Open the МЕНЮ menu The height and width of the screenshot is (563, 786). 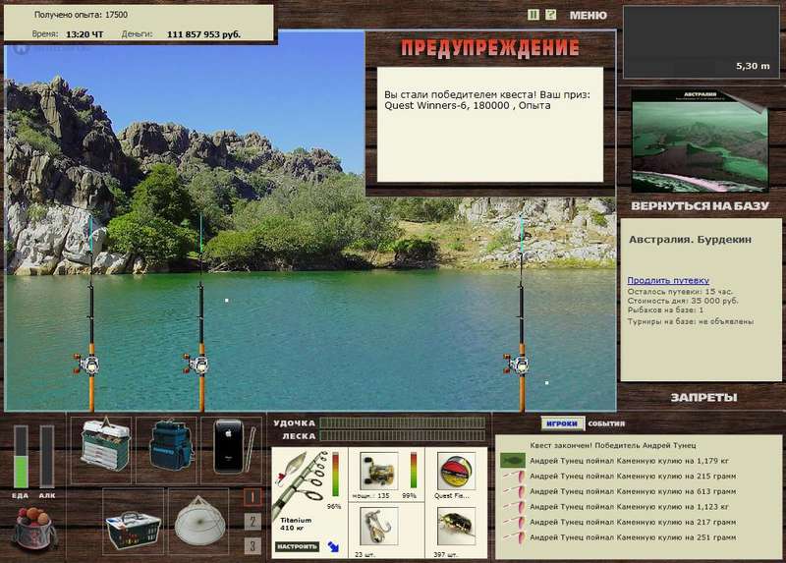588,16
